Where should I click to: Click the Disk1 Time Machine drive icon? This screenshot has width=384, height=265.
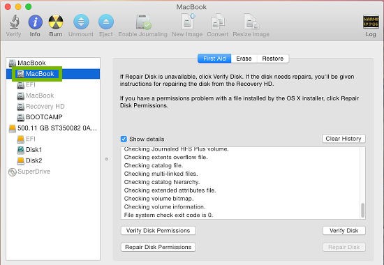(20, 150)
